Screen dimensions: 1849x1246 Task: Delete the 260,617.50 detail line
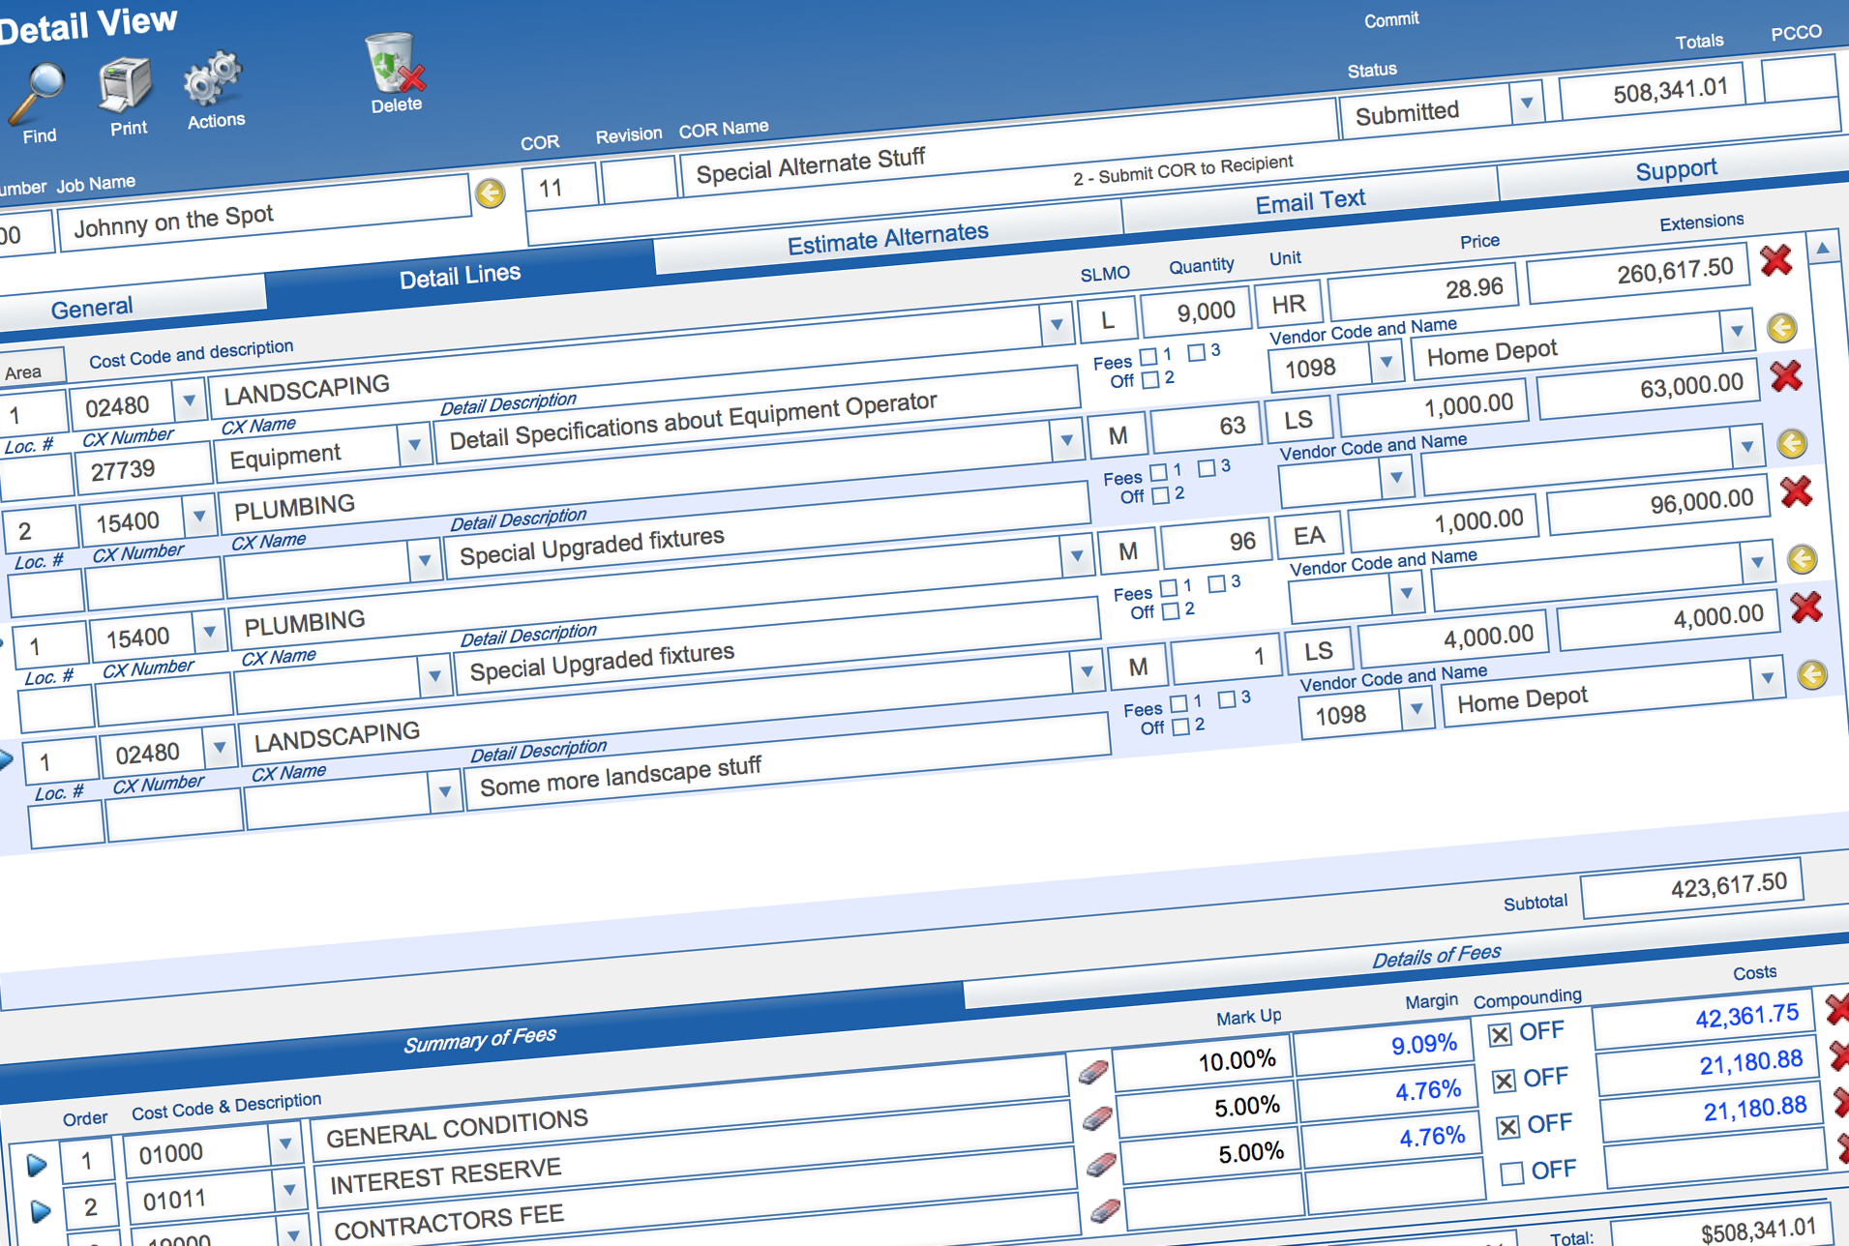pos(1775,260)
